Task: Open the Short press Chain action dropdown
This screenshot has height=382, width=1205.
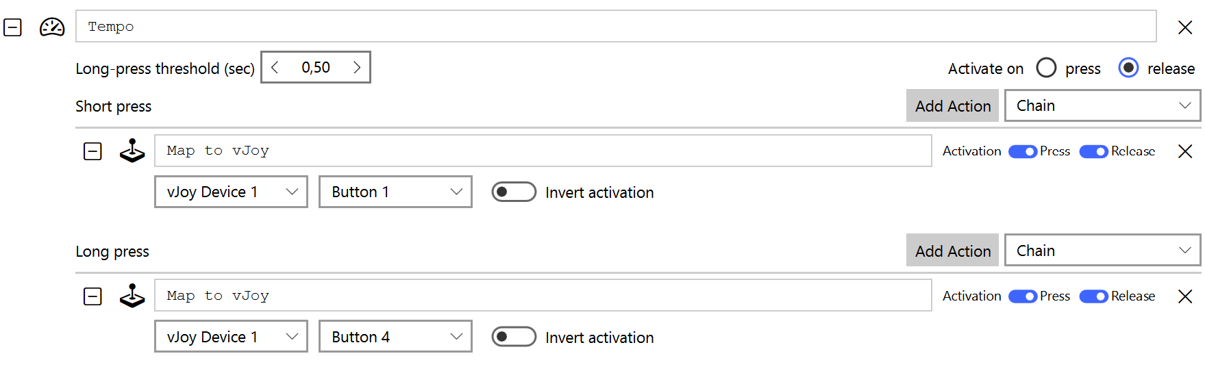Action: coord(1102,106)
